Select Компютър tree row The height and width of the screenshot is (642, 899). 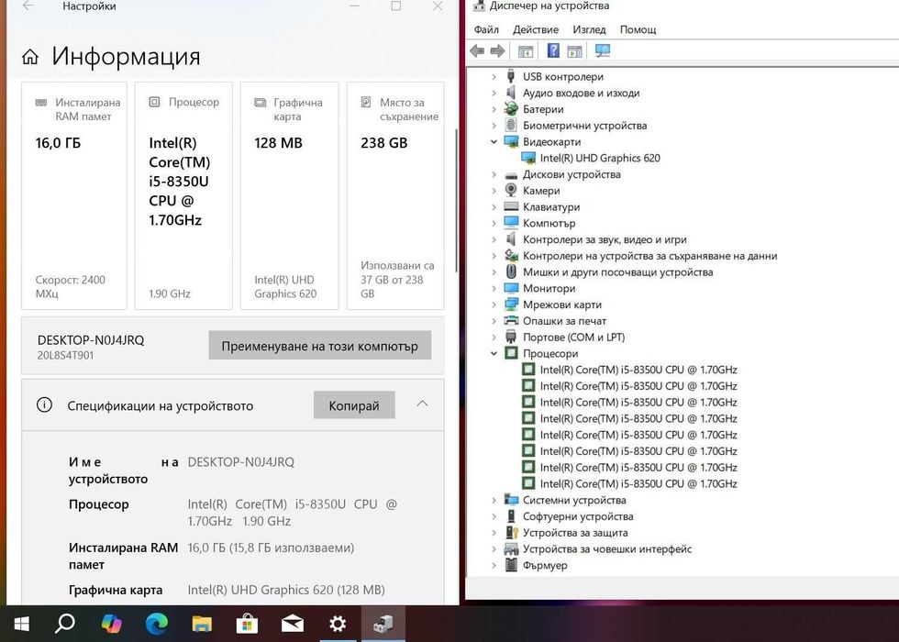pos(549,223)
